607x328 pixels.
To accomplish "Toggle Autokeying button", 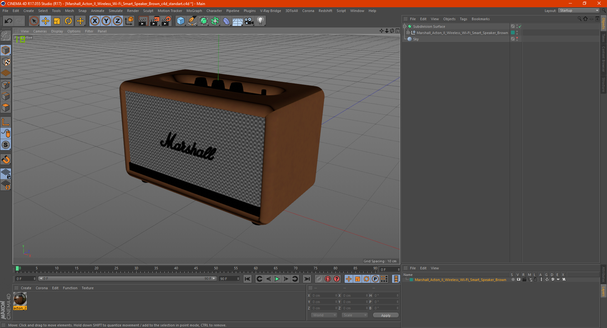I will 328,279.
